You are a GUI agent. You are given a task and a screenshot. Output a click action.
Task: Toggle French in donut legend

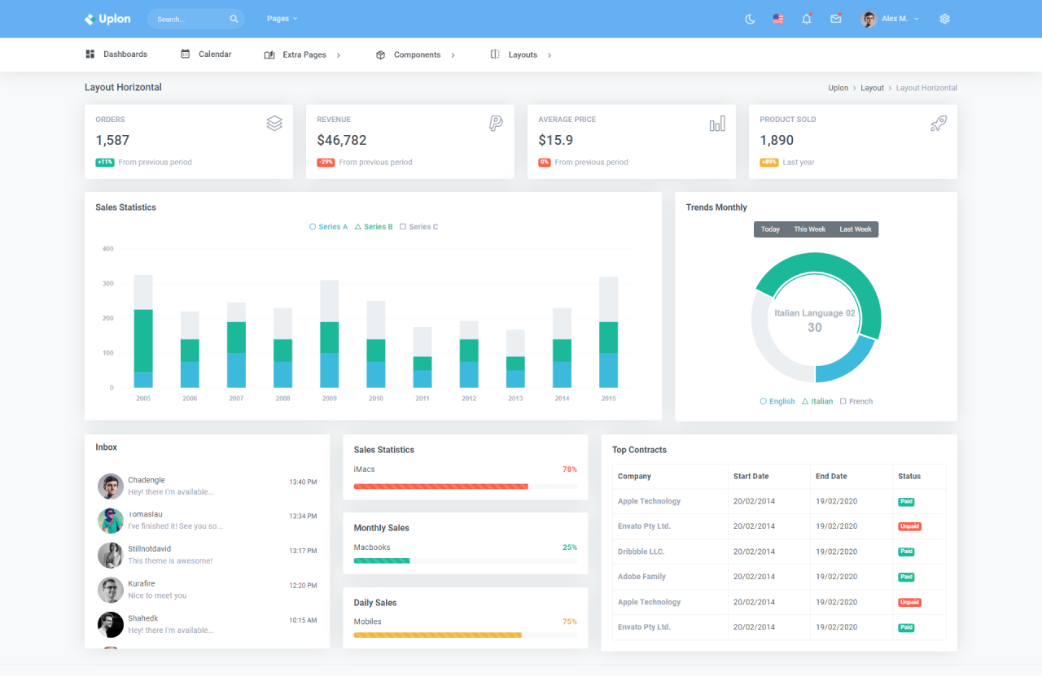click(856, 401)
